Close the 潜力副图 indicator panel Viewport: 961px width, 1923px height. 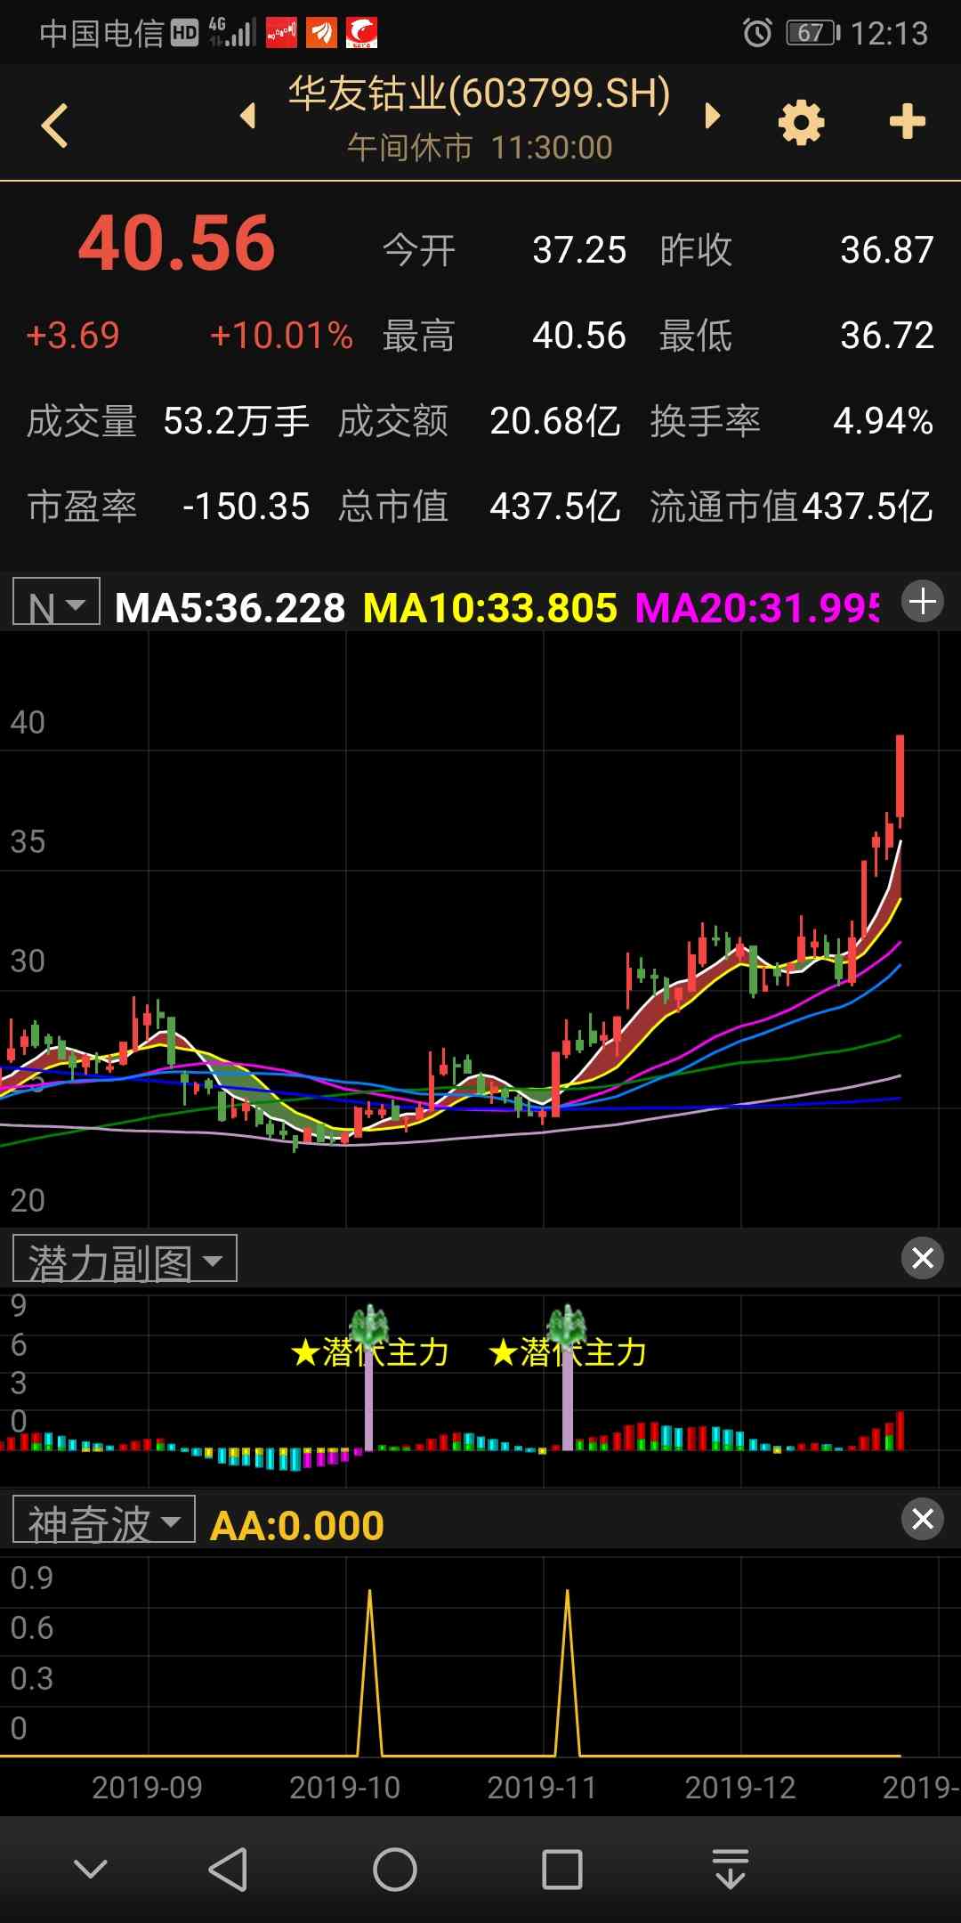(x=922, y=1258)
